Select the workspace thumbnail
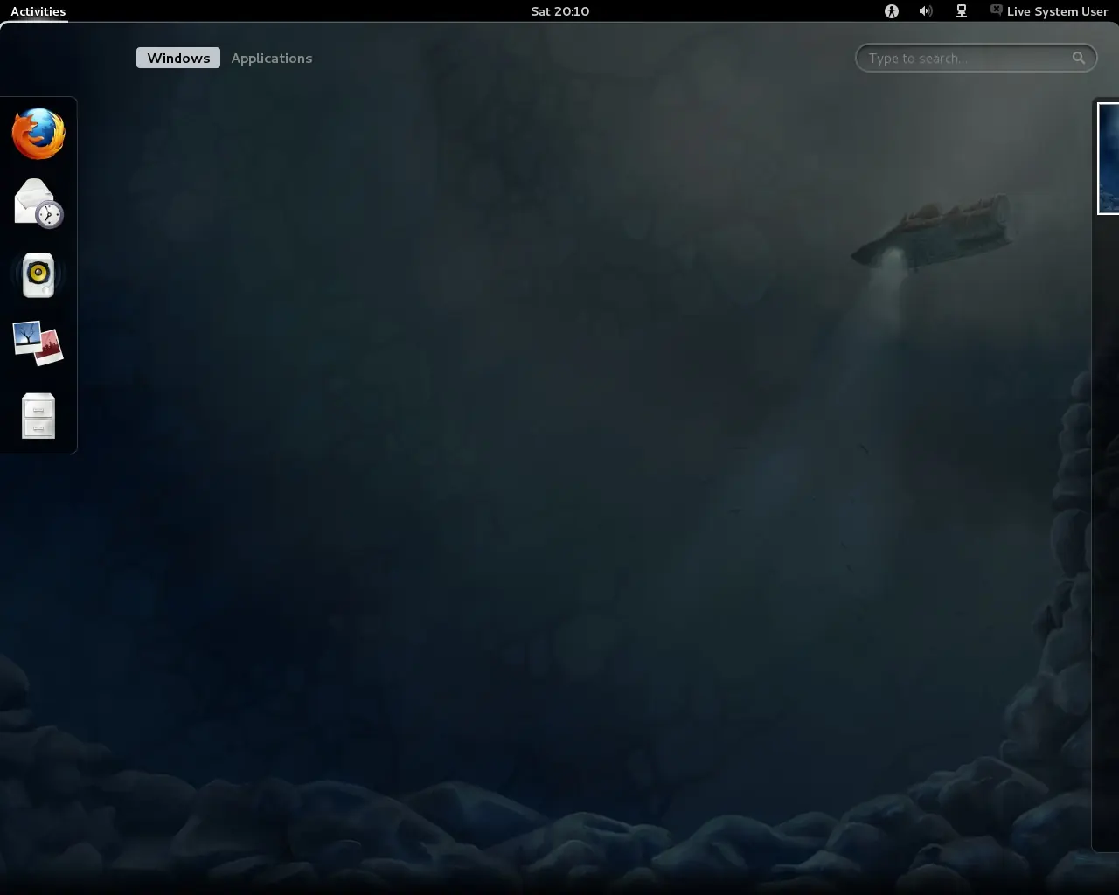Image resolution: width=1119 pixels, height=895 pixels. tap(1109, 158)
